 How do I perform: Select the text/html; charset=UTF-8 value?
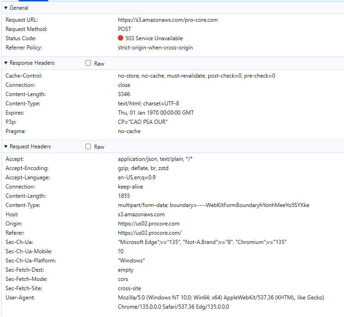tap(148, 104)
